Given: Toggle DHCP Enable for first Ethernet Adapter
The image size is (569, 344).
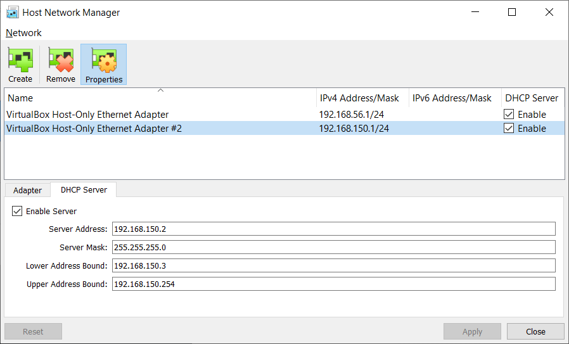Looking at the screenshot, I should tap(509, 115).
